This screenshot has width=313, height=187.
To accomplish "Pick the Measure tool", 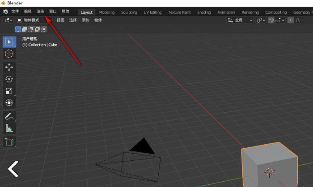I will point(9,129).
